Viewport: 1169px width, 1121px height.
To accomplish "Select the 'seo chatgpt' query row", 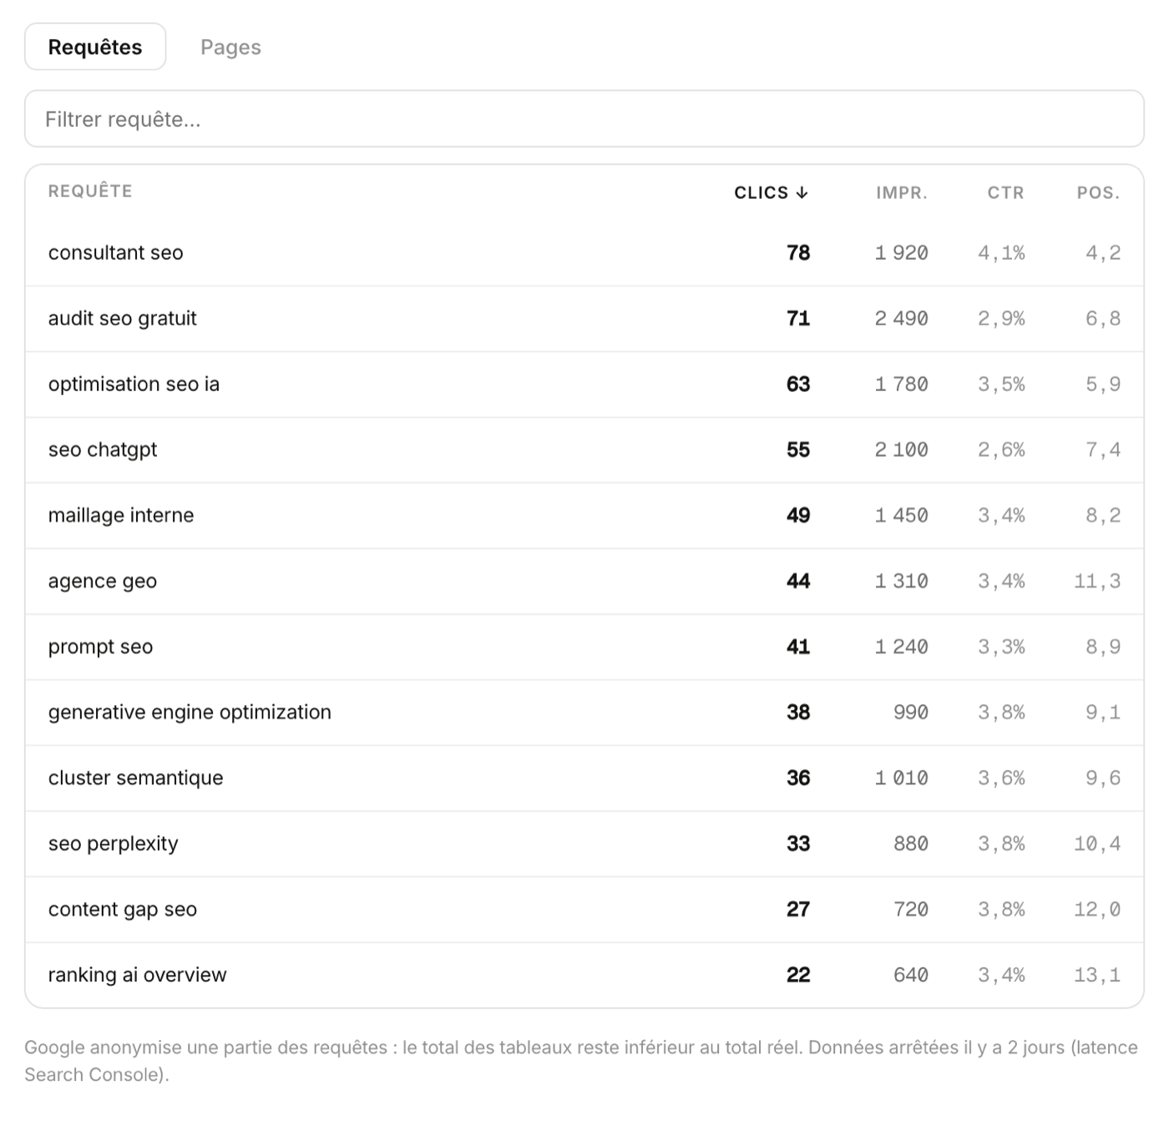I will 584,450.
